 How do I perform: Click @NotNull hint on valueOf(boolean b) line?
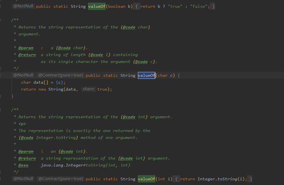pos(23,6)
